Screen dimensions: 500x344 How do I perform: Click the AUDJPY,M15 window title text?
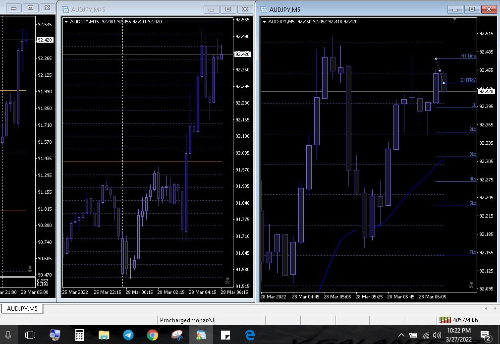click(88, 9)
